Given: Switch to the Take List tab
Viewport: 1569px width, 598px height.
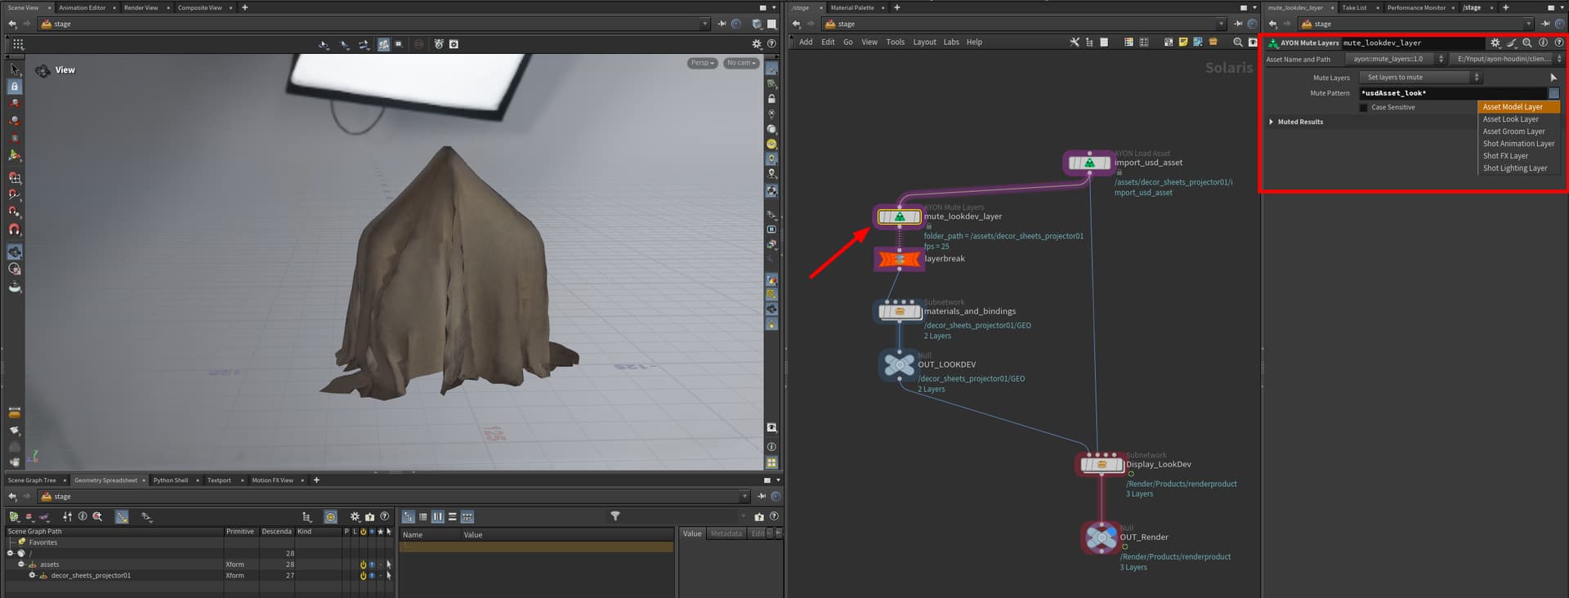Looking at the screenshot, I should 1354,7.
